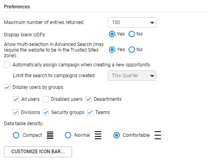213x160 pixels.
Task: Select No for Display blank UDFs
Action: (132, 34)
